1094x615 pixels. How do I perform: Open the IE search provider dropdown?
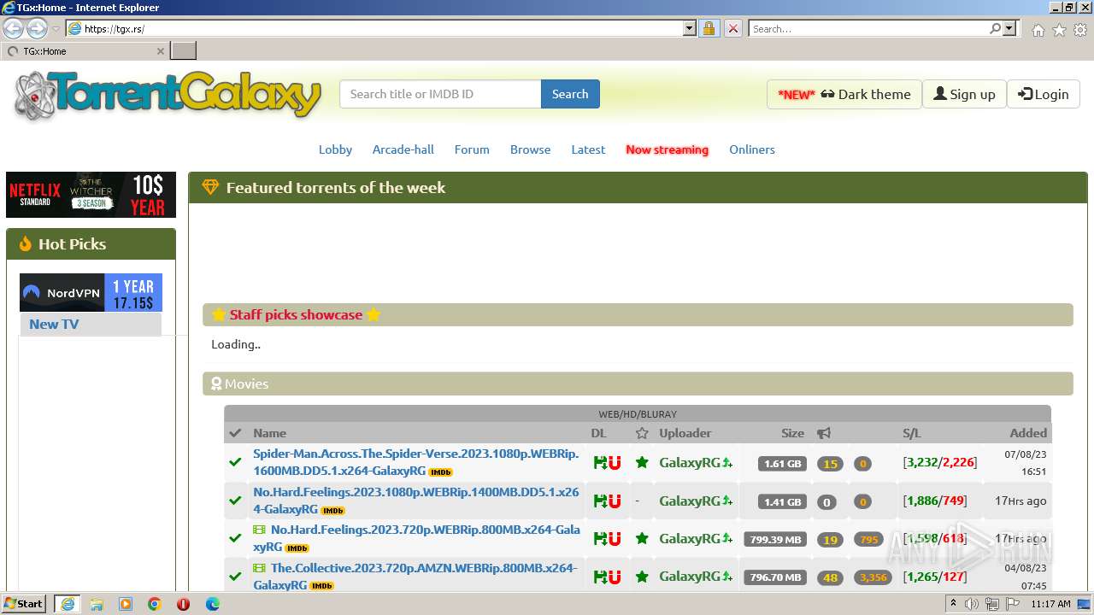click(1009, 28)
